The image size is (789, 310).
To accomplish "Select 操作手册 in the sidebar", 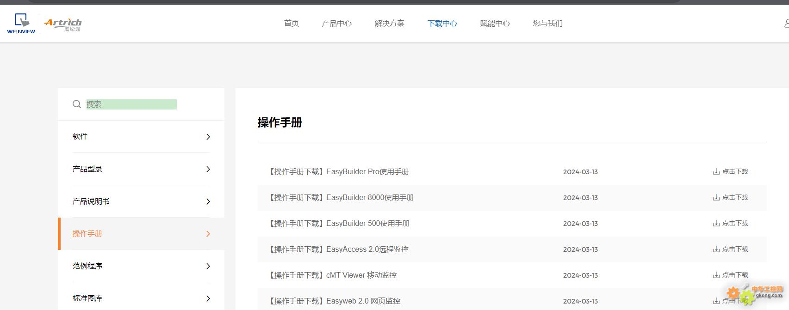I will pos(87,234).
